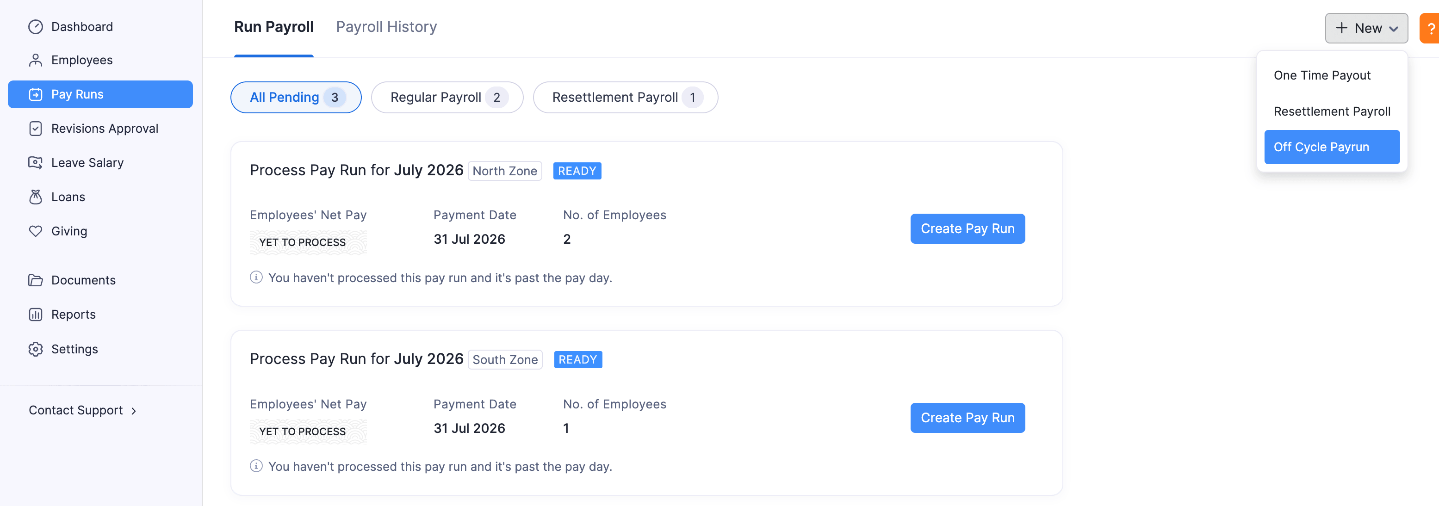Image resolution: width=1439 pixels, height=506 pixels.
Task: Click YET TO PROCESS on North Zone card
Action: (x=308, y=242)
